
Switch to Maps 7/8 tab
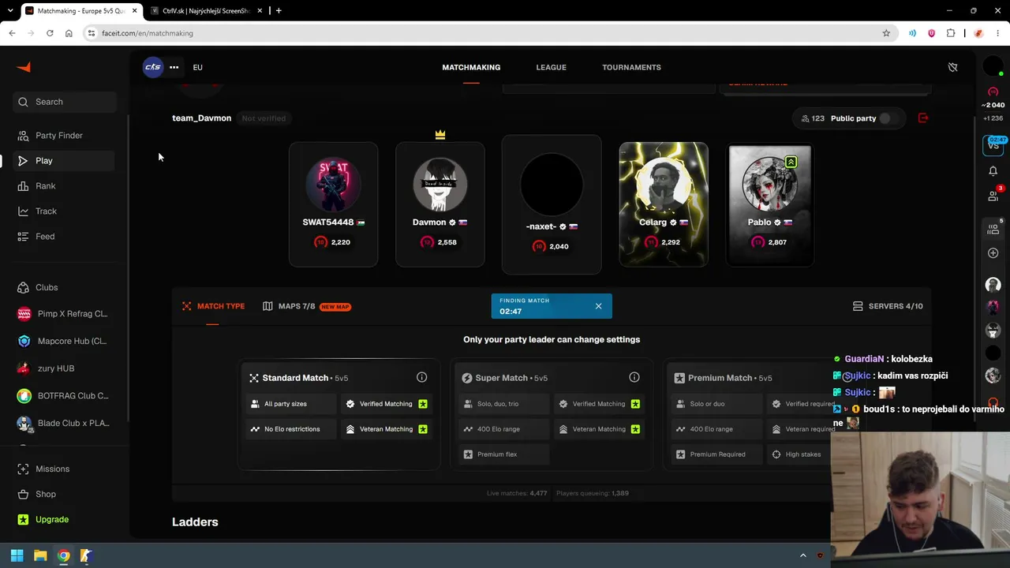306,306
